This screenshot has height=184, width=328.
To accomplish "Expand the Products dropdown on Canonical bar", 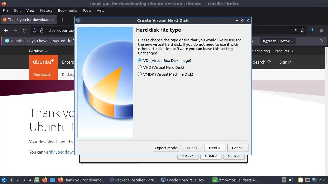I will 284,51.
